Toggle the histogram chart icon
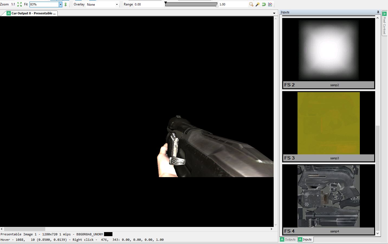The height and width of the screenshot is (244, 388). click(x=270, y=4)
